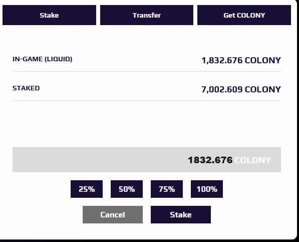
Task: Open the Stake tab at top
Action: coord(49,15)
